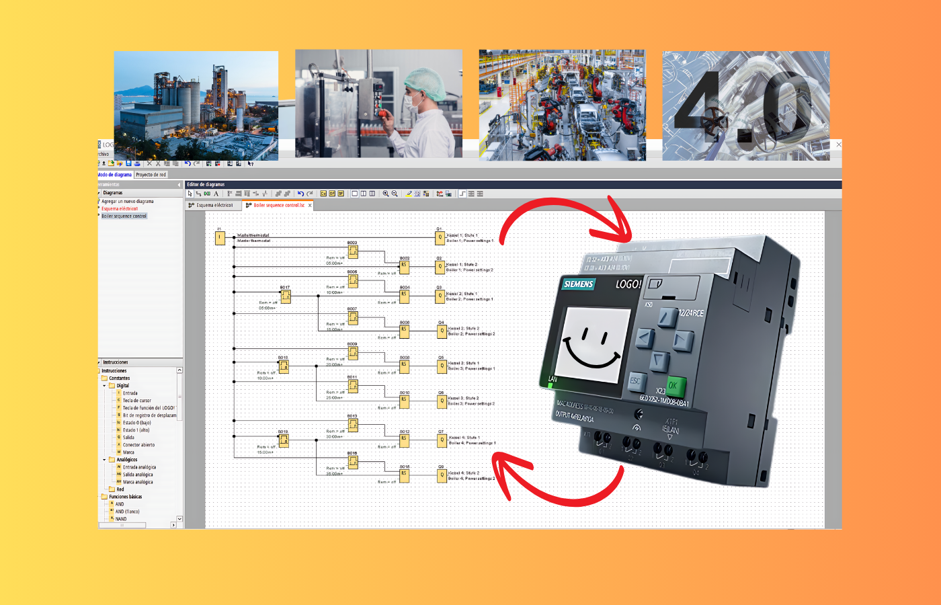Click the horizontal scroll right arrow of tree
This screenshot has width=941, height=605.
[173, 525]
